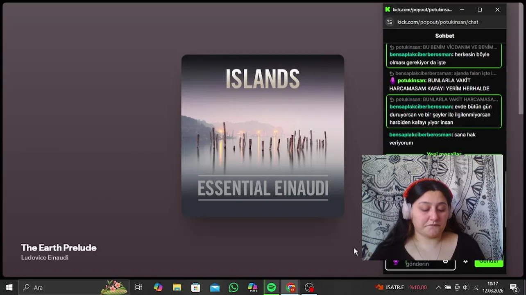Image resolution: width=526 pixels, height=295 pixels.
Task: Open Microsoft Store from the taskbar
Action: click(x=196, y=287)
